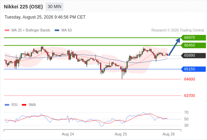The width and height of the screenshot is (207, 140).
Task: Select the MA 20 + Bollinger Bands label
Action: click(x=31, y=30)
